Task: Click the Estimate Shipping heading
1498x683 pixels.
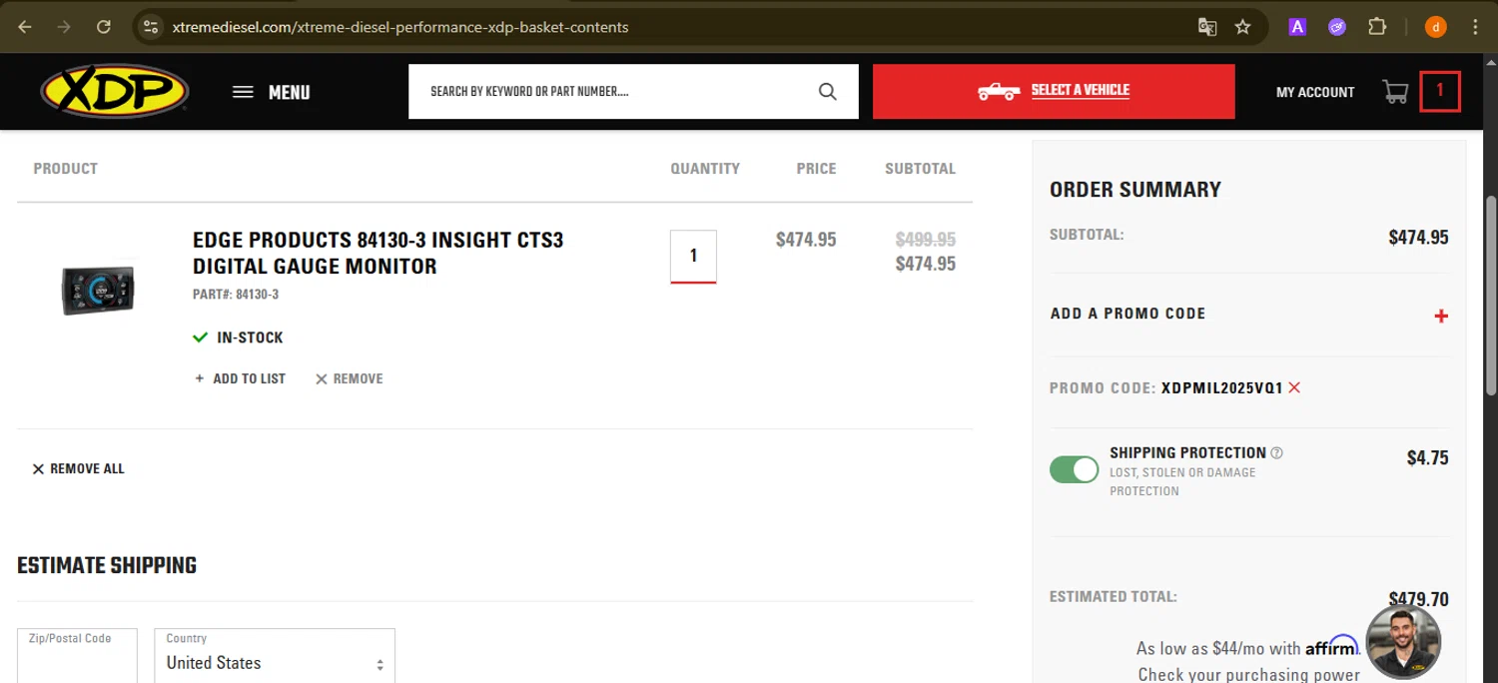Action: coord(107,565)
